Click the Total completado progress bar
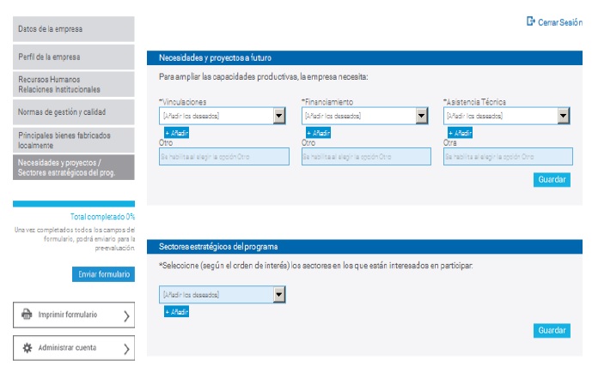The image size is (592, 366). pos(74,204)
